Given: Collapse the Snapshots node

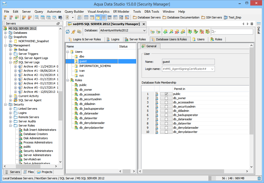Looking at the screenshot, I should pyautogui.click(x=6, y=37).
